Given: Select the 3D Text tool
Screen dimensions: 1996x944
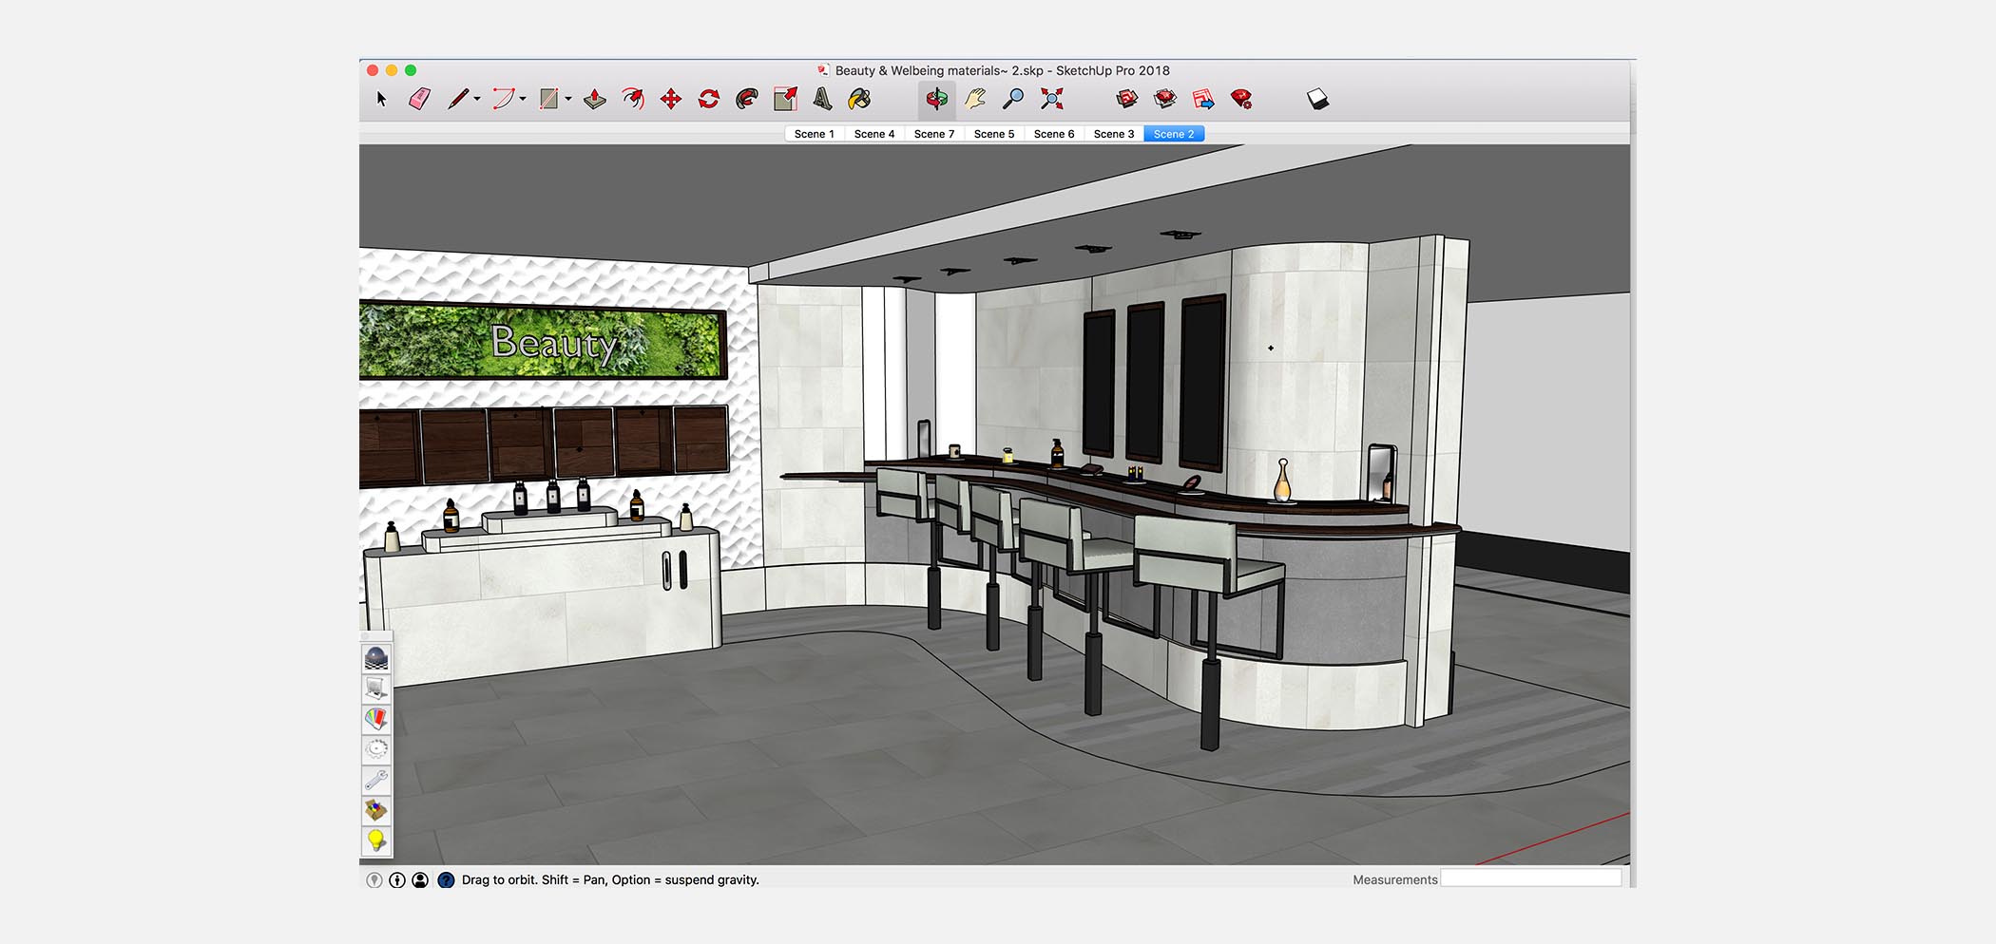Looking at the screenshot, I should pos(822,99).
